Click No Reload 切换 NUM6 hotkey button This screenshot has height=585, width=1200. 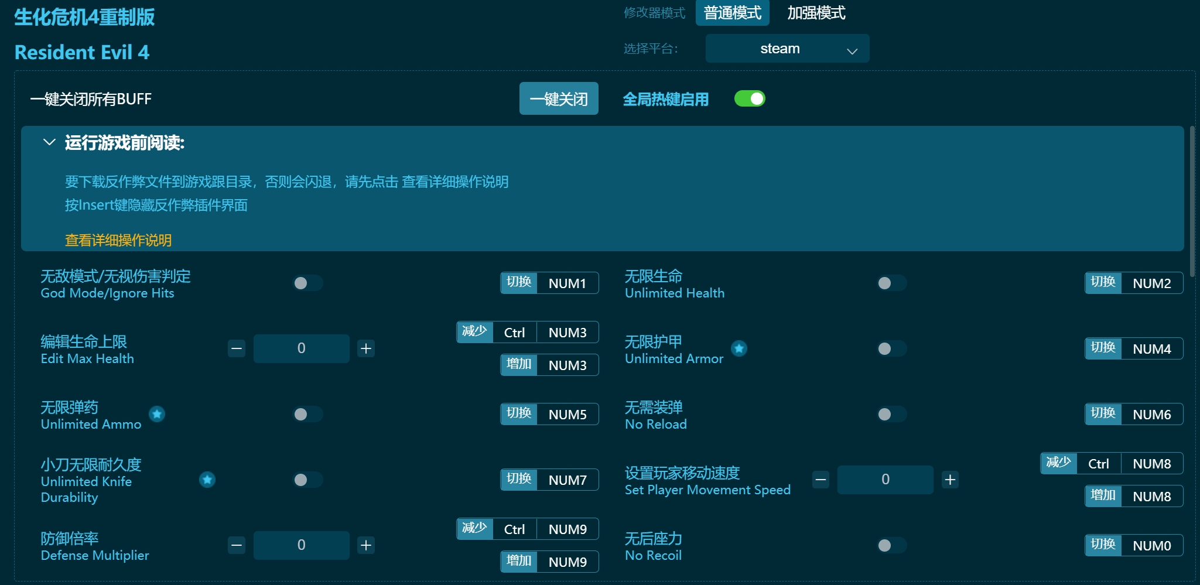tap(1134, 414)
